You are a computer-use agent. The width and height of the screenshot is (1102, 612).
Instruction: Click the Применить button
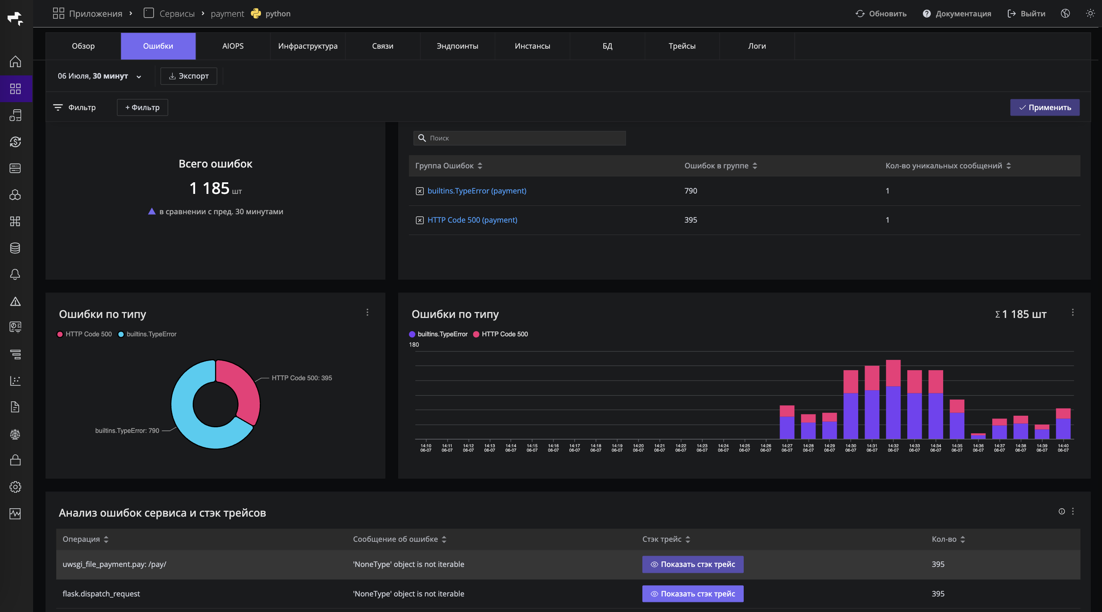coord(1045,107)
